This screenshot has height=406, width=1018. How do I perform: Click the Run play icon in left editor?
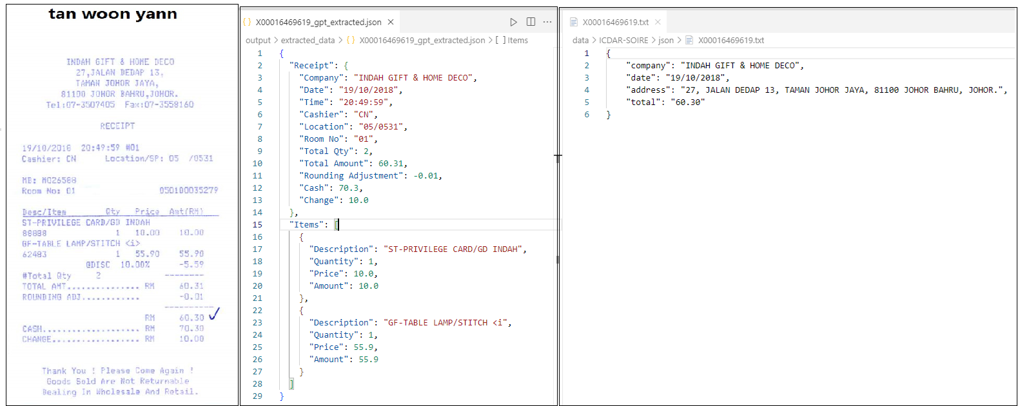click(513, 22)
